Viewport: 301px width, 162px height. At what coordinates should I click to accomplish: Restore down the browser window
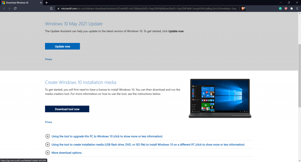289,3
